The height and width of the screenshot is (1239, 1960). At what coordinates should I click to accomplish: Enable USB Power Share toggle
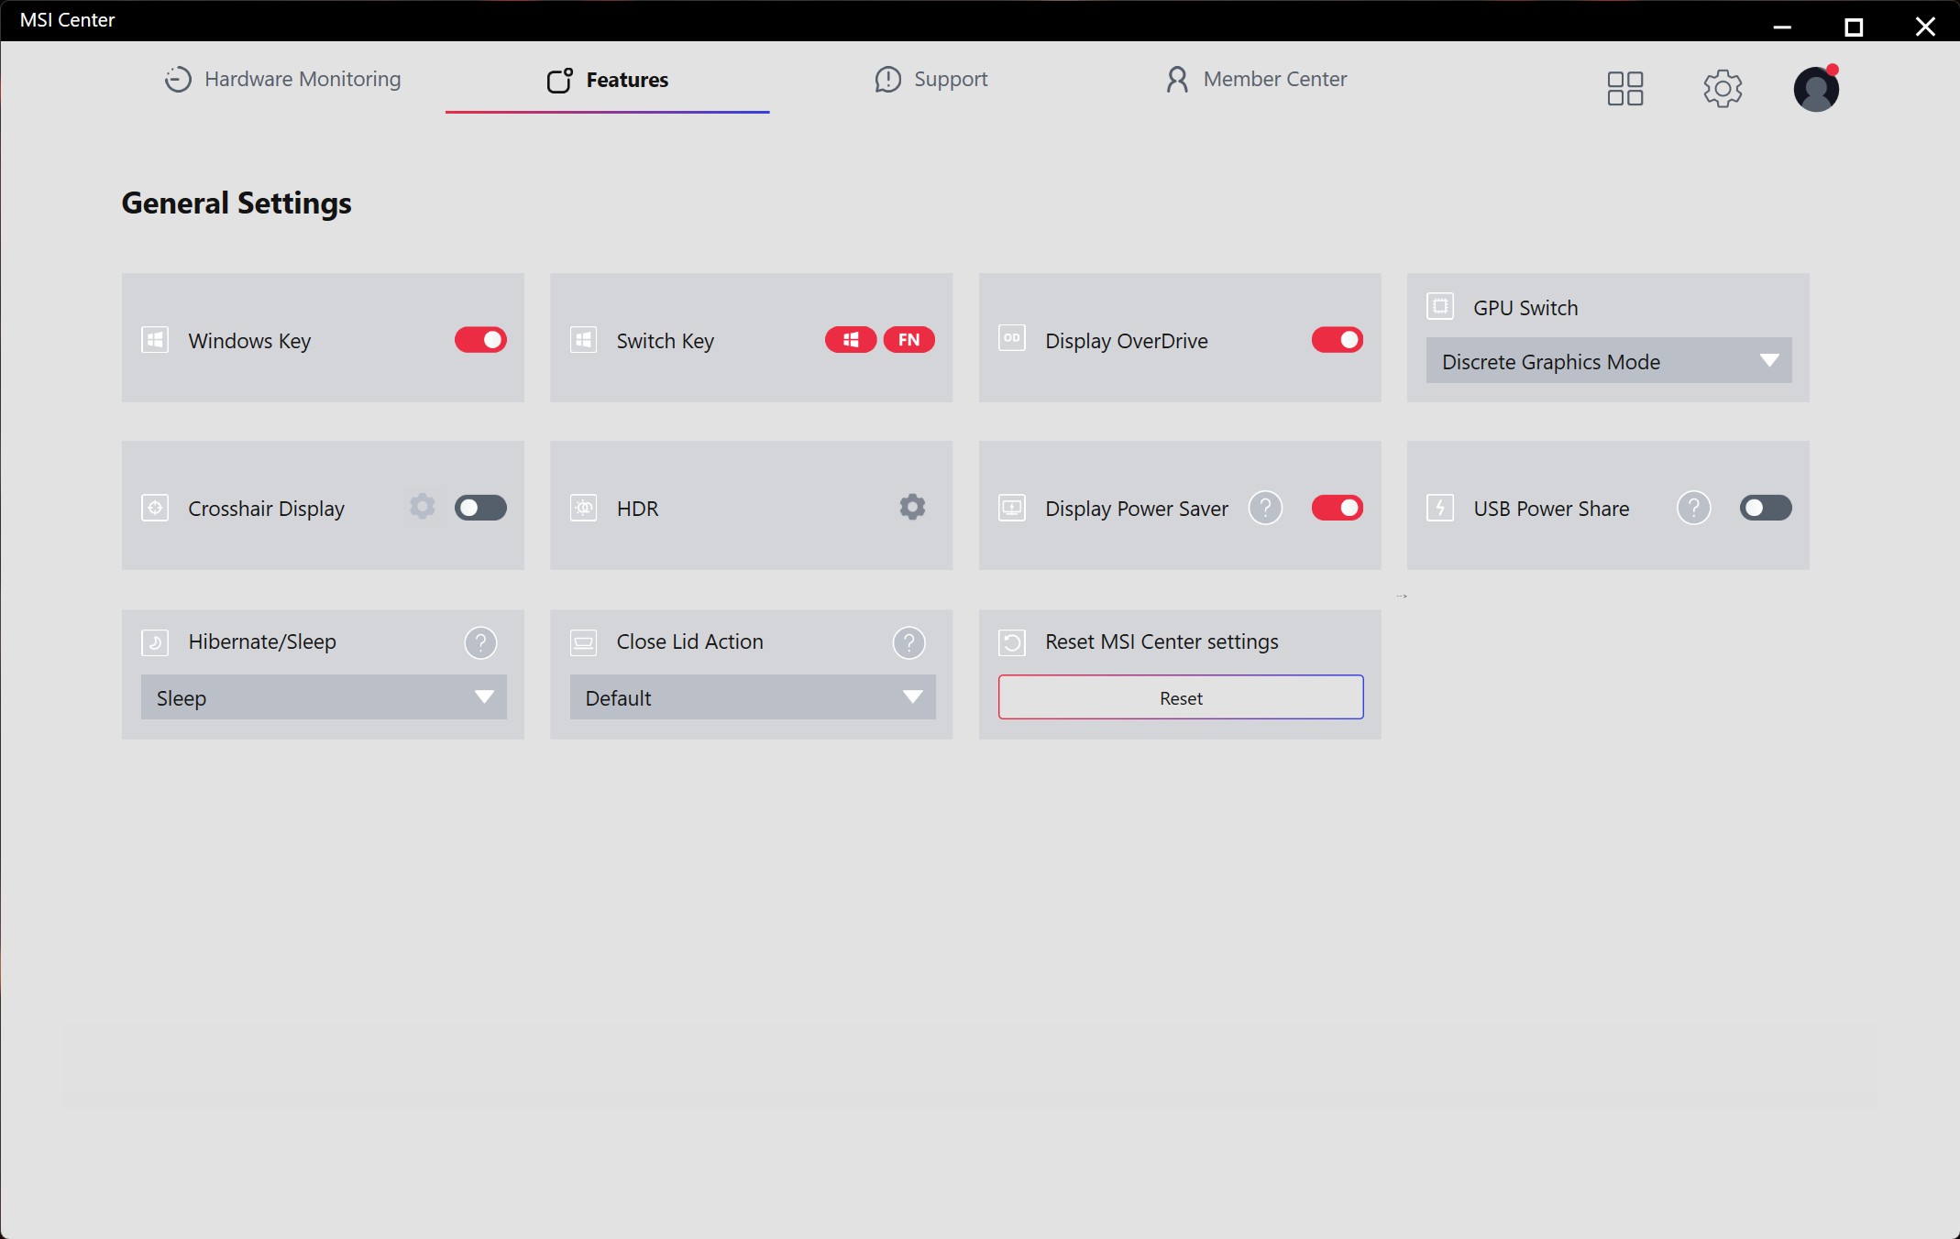tap(1766, 508)
